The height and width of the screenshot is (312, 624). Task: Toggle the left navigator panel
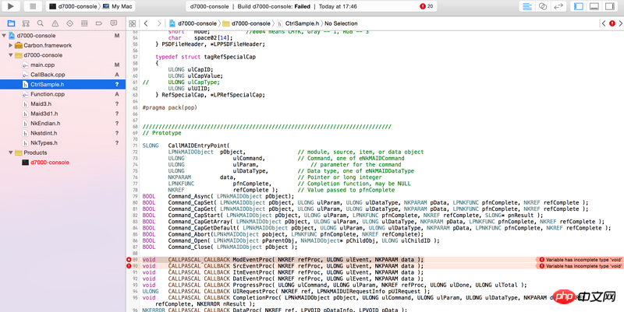click(579, 6)
